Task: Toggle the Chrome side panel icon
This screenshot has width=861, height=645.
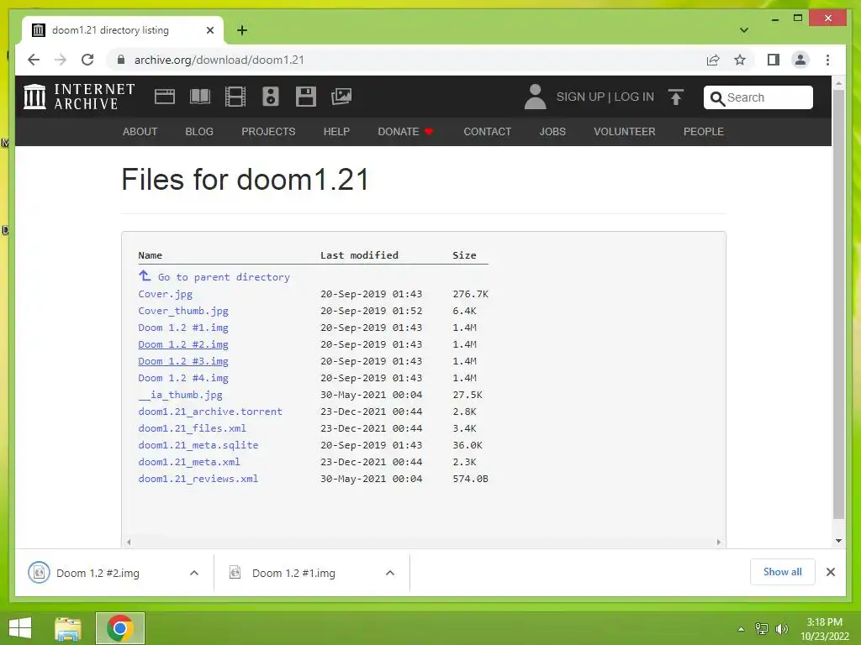Action: 774,60
